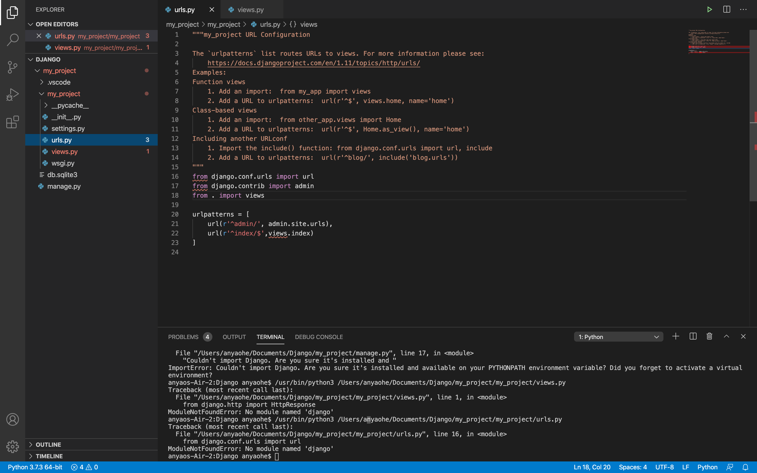This screenshot has width=757, height=473.
Task: Collapse the Open Editors section
Action: click(30, 24)
